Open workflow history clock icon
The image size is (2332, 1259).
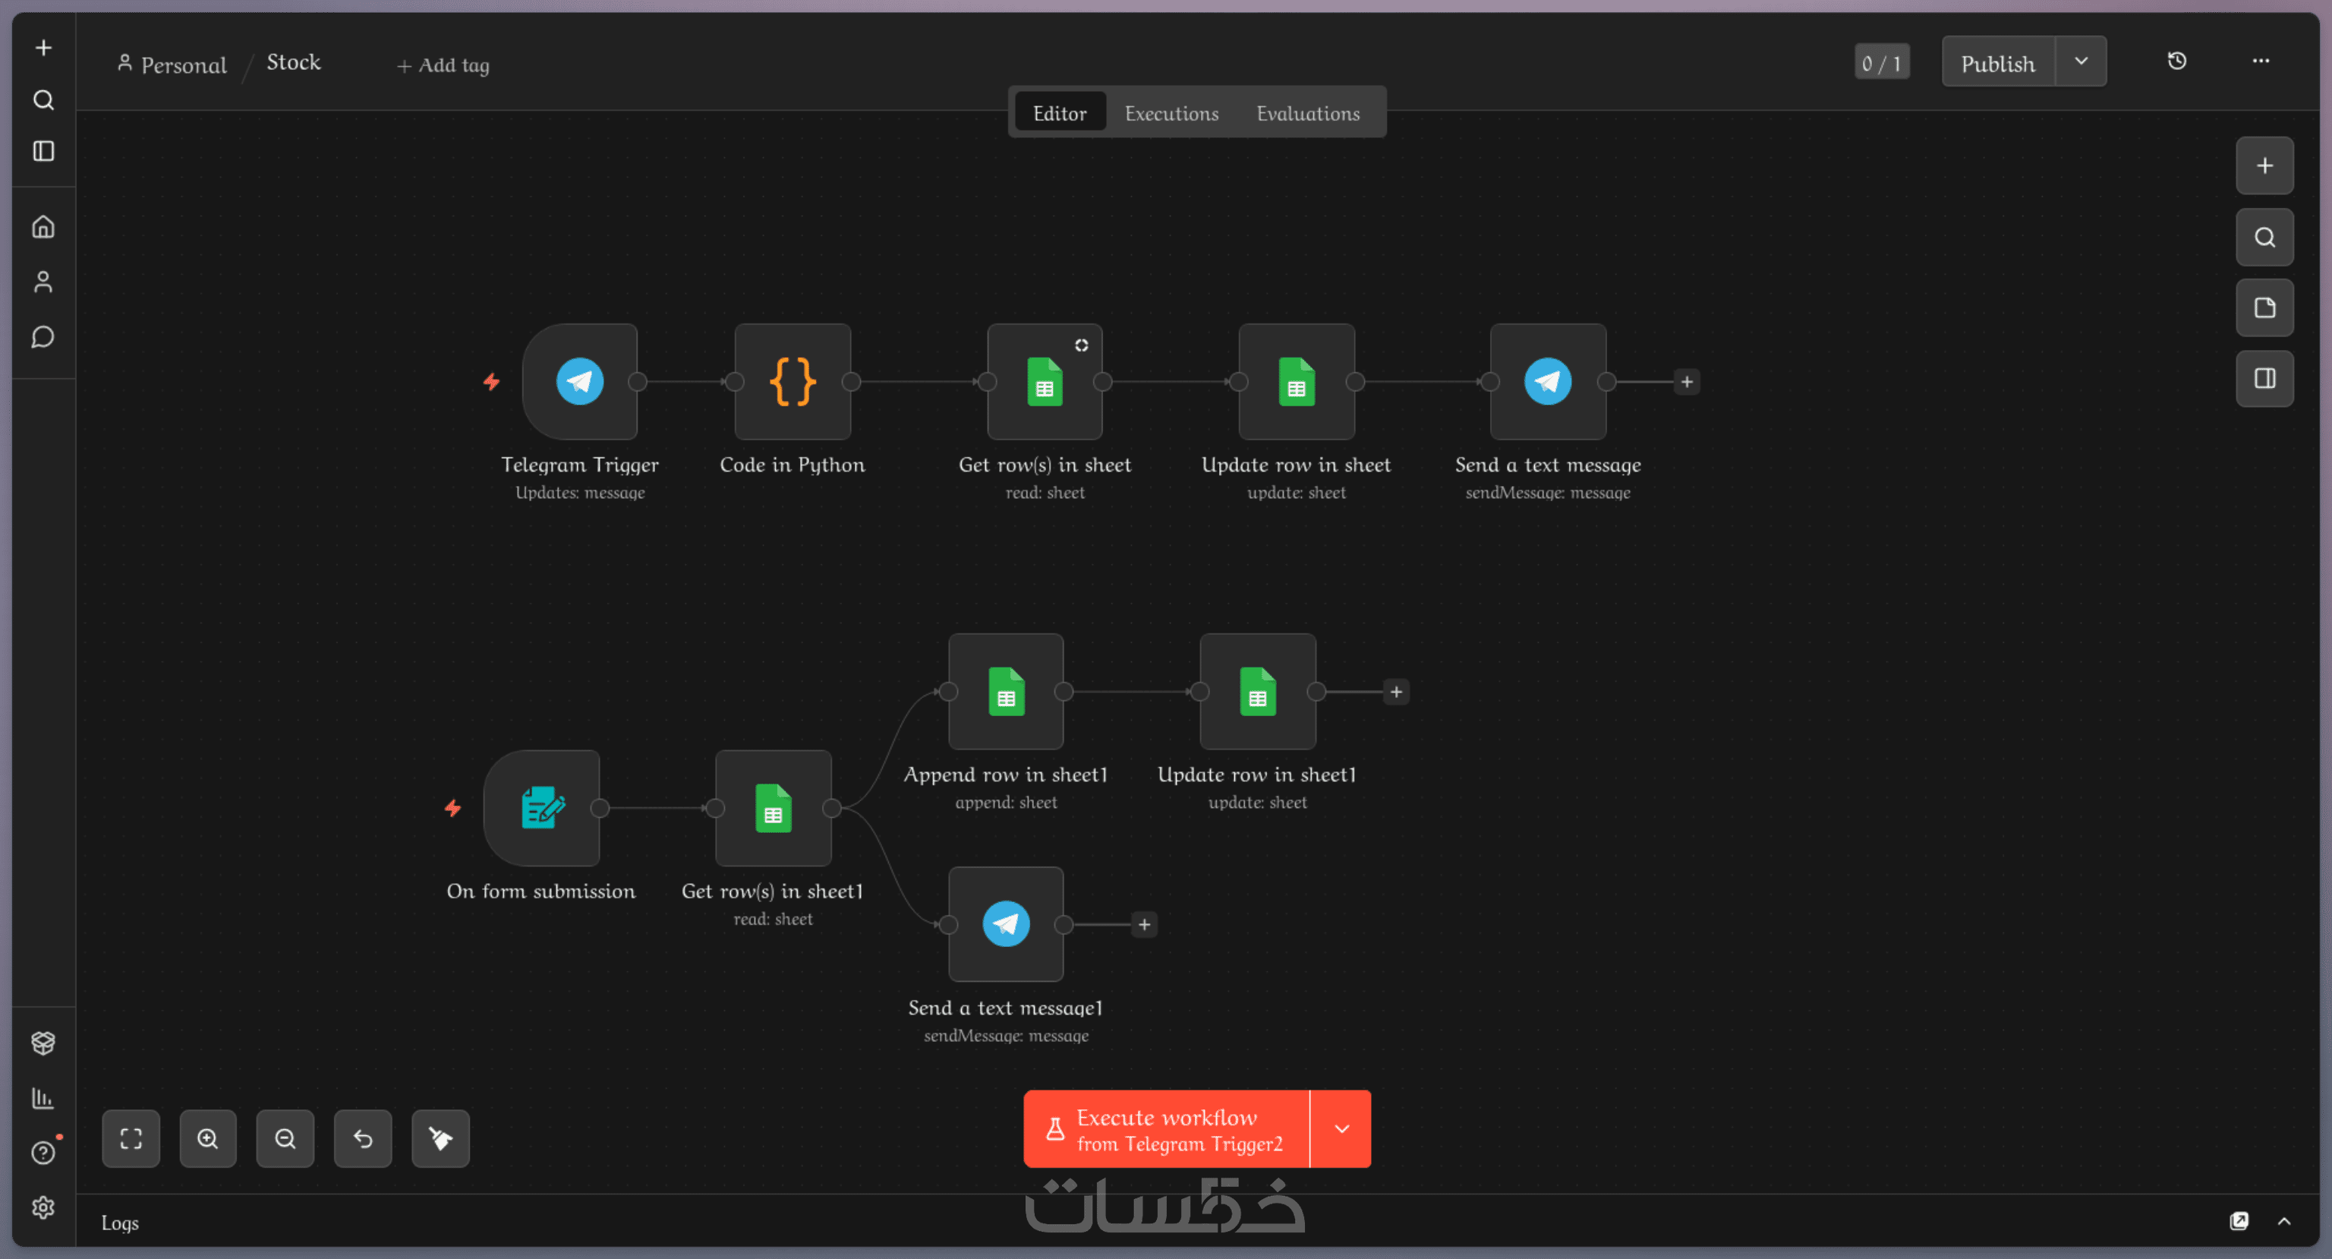point(2176,62)
